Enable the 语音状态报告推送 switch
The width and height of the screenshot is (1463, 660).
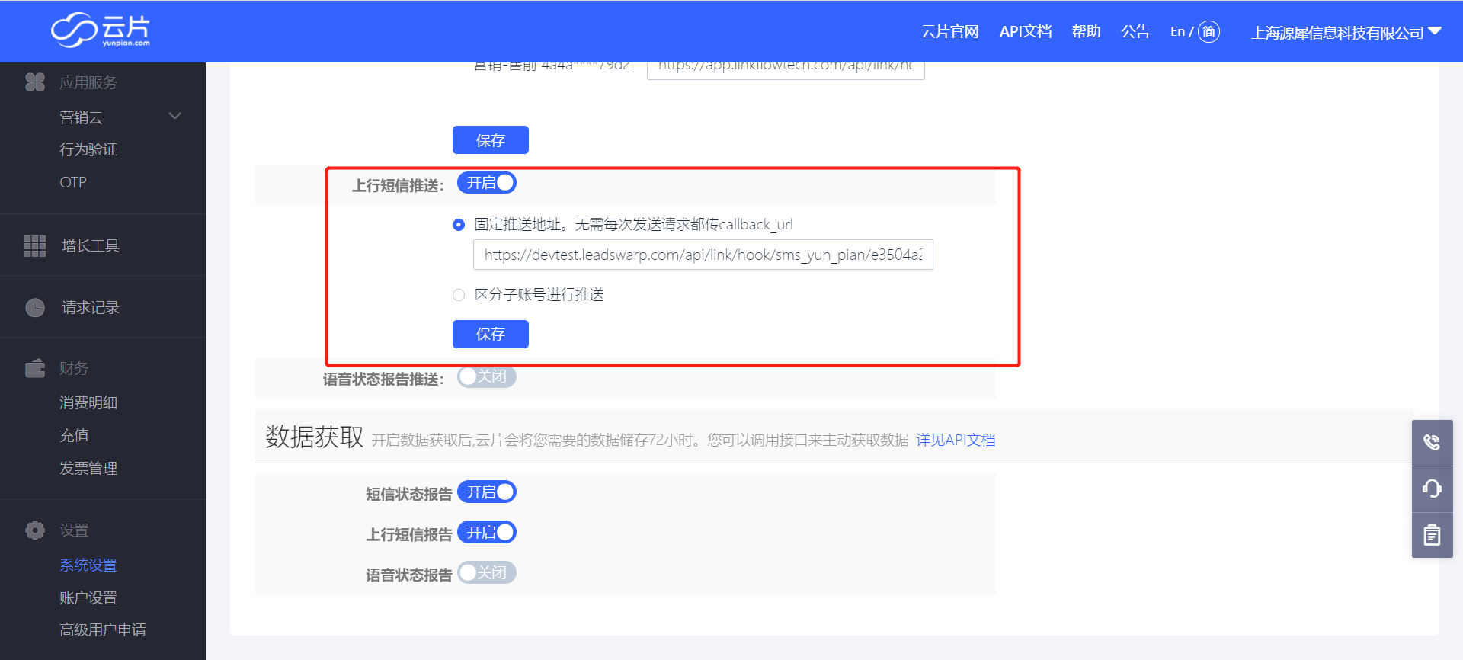[x=487, y=376]
